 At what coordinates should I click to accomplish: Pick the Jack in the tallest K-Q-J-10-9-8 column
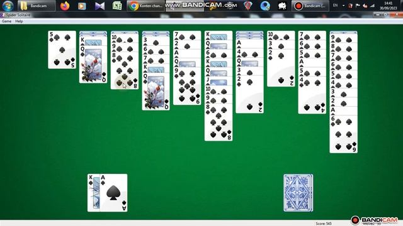click(219, 81)
